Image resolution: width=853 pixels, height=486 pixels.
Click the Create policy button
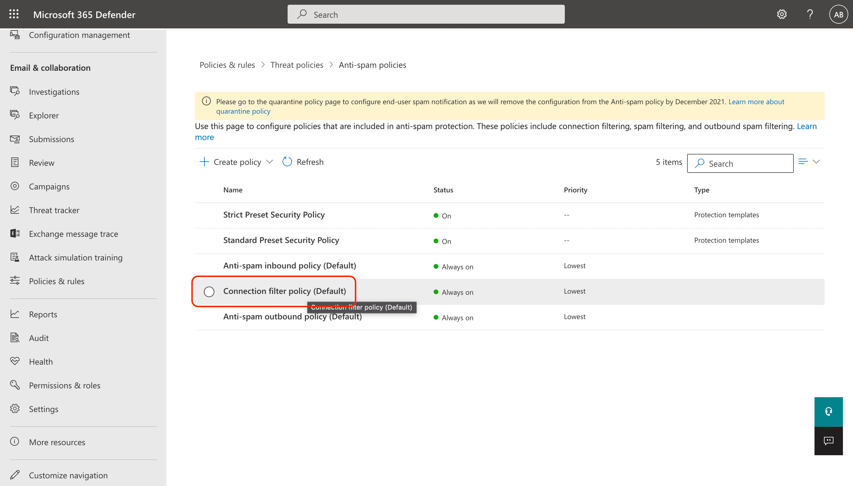tap(236, 162)
